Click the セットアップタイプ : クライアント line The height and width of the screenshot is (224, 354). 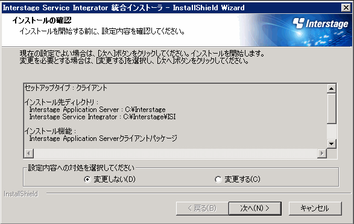[66, 88]
